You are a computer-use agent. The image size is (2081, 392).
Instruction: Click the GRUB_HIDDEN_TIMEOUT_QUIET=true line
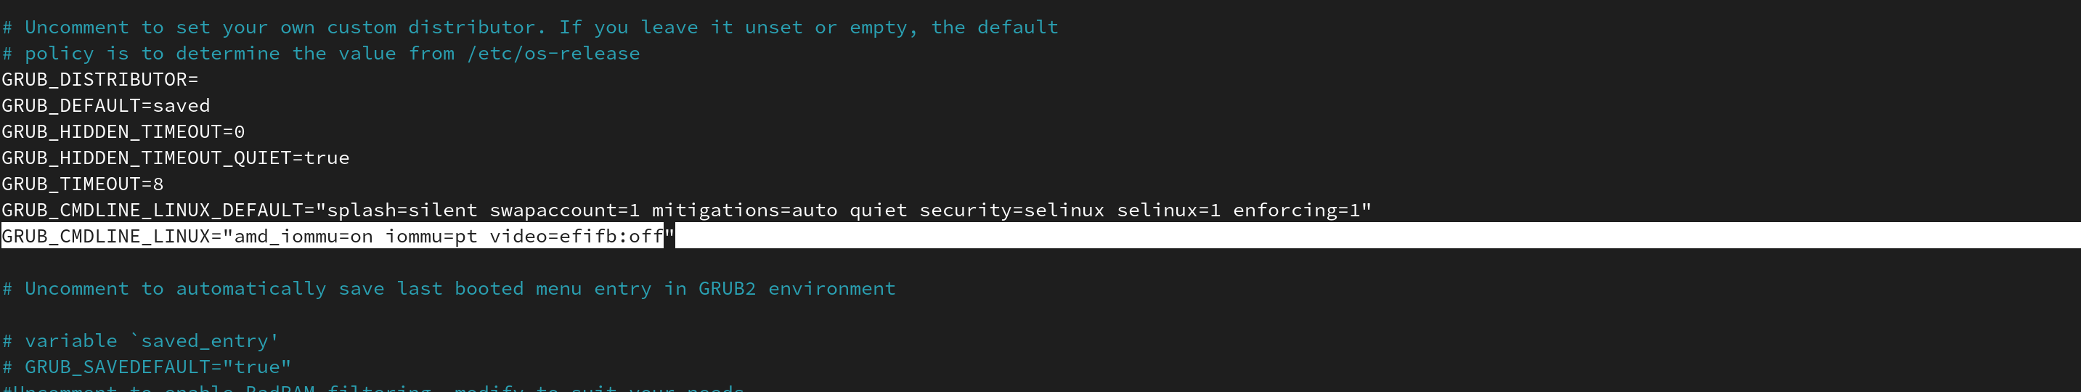tap(175, 158)
